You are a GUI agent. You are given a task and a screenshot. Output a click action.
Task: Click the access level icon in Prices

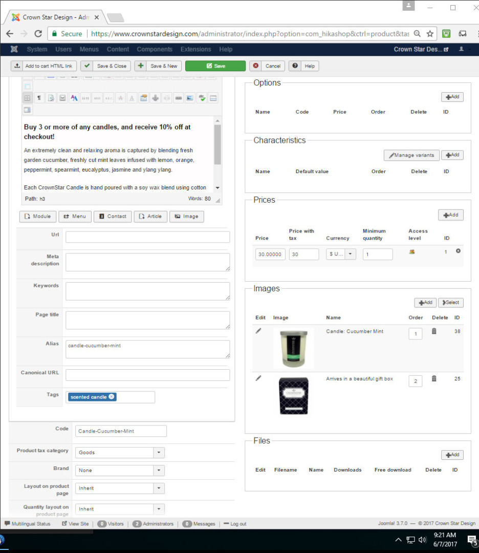tap(412, 251)
